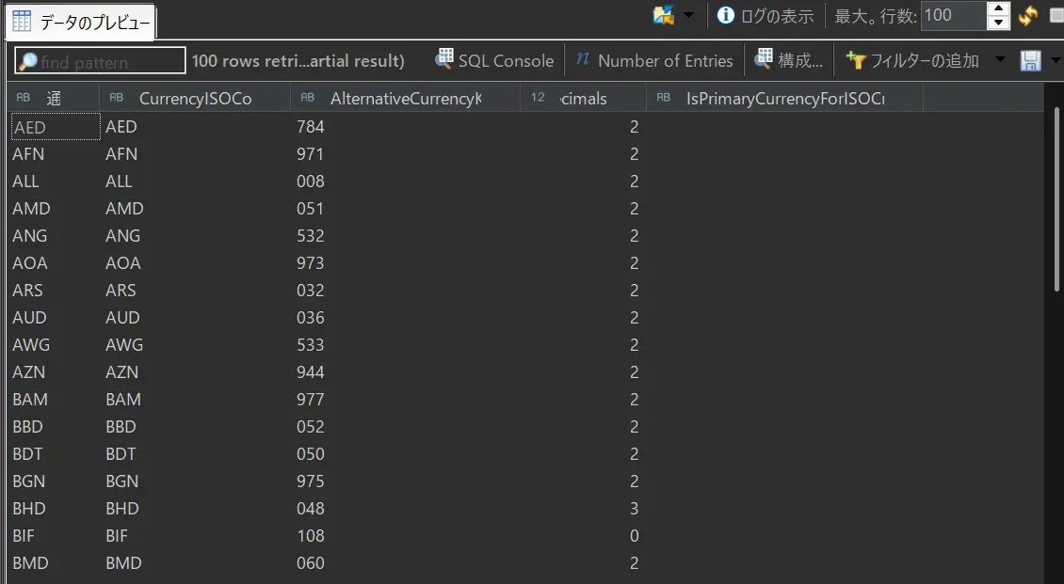Click the decimals value 3 in the BHD row
1064x584 pixels.
click(x=634, y=508)
